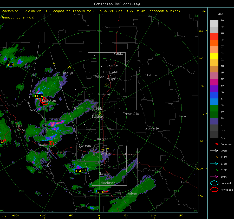
Task: Click the red forecast arrow in the legend
Action: point(214,144)
